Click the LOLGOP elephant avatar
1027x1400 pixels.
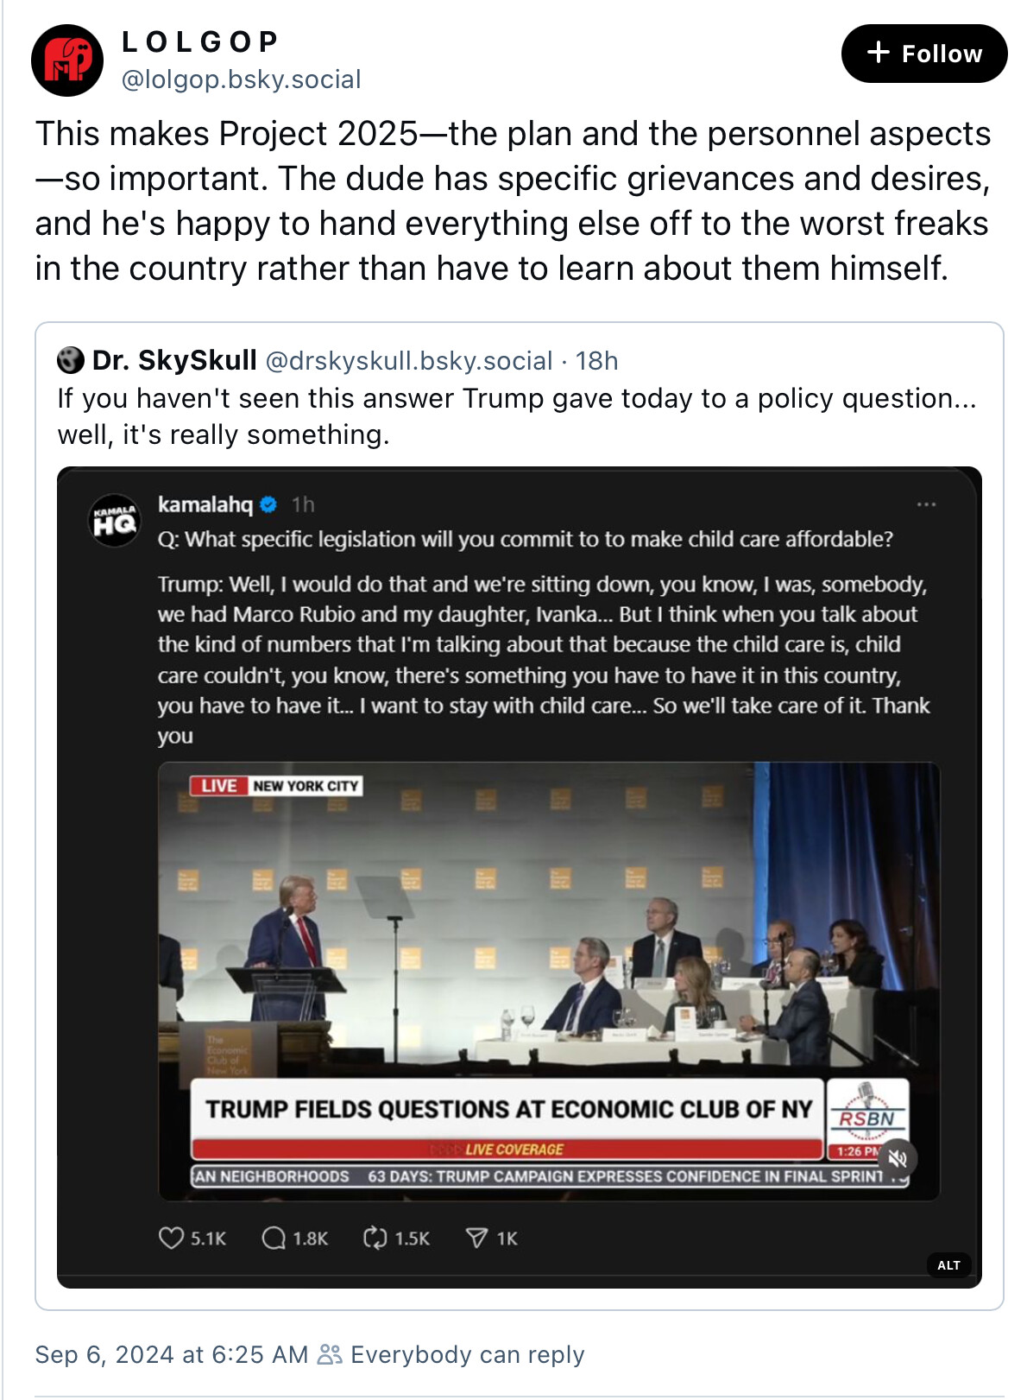(x=67, y=60)
